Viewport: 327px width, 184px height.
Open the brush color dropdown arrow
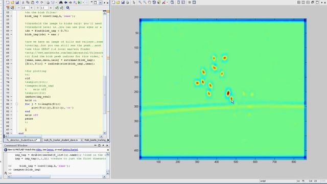tap(167, 2)
